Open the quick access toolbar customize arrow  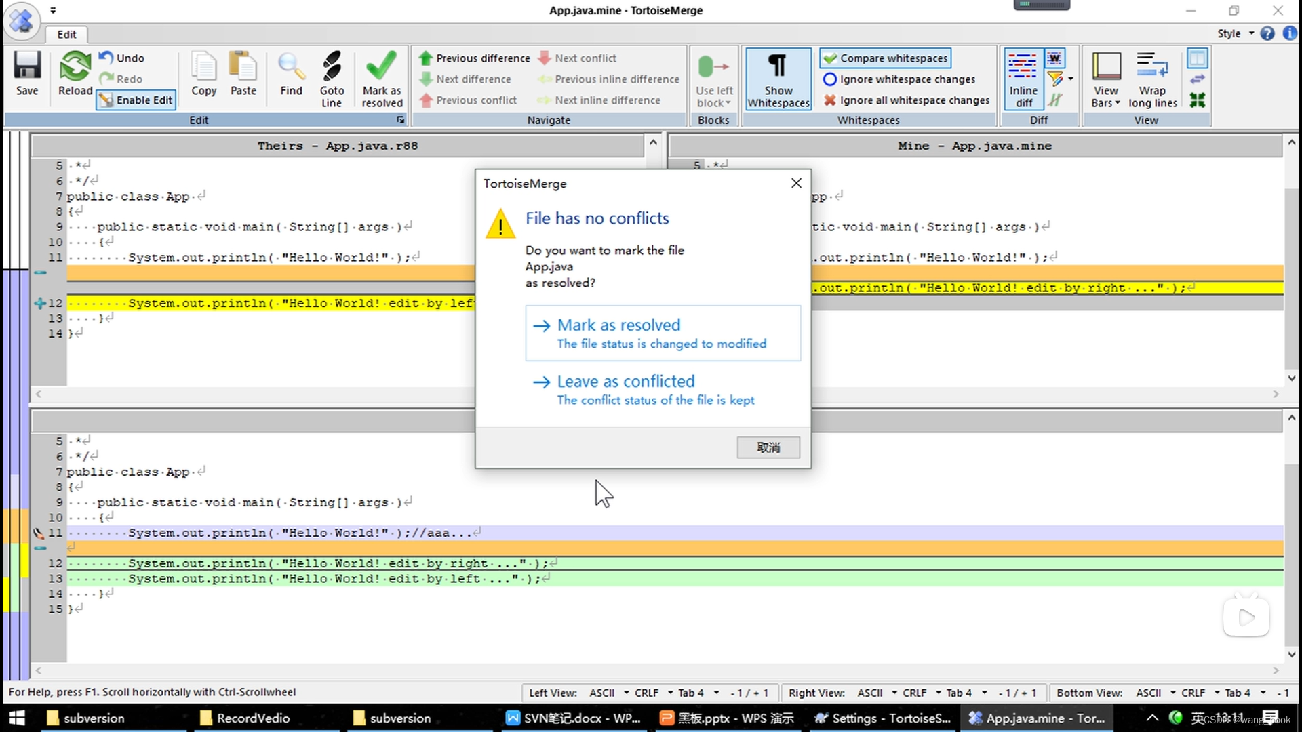coord(53,10)
